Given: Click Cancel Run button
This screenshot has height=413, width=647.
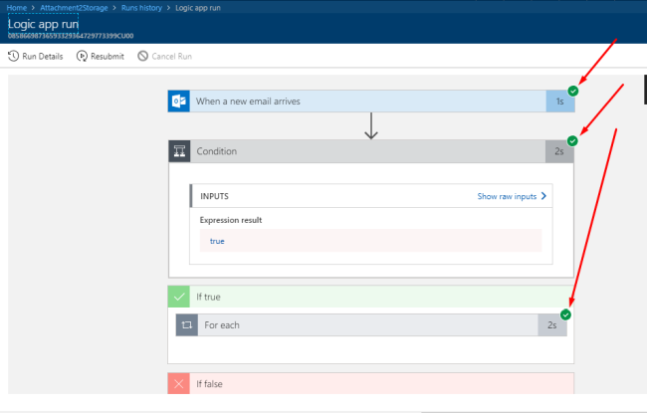Looking at the screenshot, I should pos(165,56).
